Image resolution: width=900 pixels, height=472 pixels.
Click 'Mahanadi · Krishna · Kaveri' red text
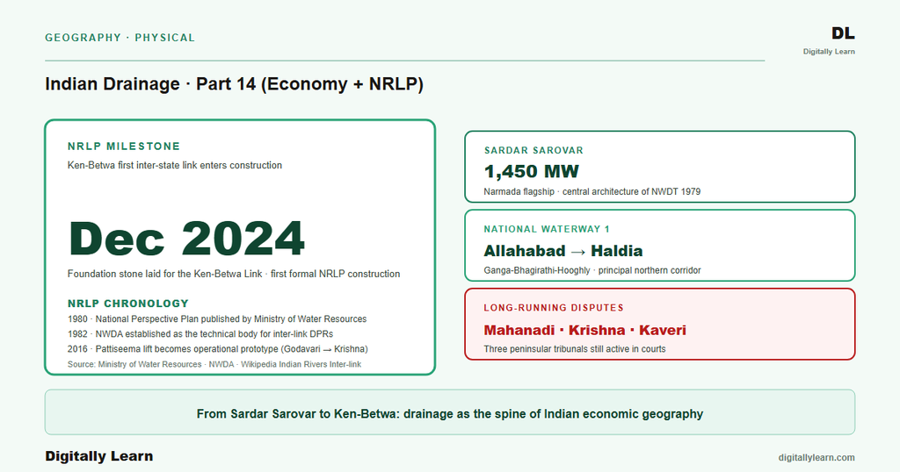(x=584, y=331)
